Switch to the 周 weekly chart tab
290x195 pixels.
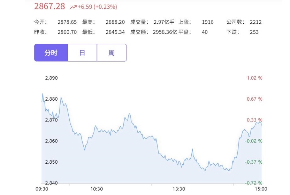[x=112, y=53]
